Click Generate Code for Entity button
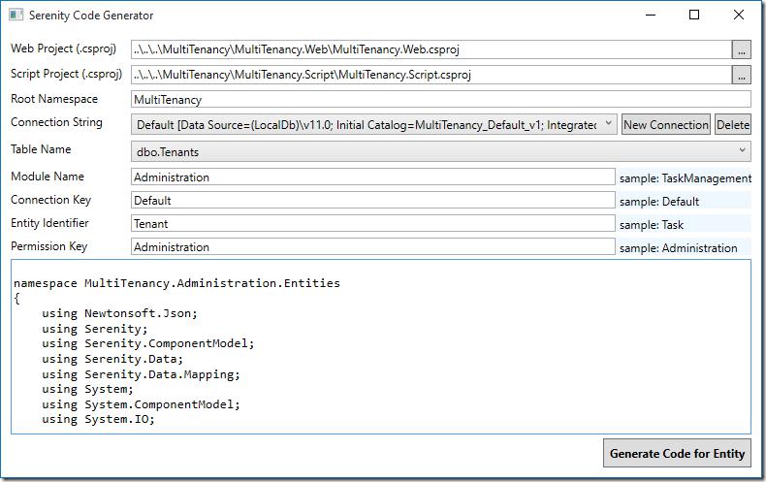Screen dimensions: 766x482 click(x=677, y=453)
